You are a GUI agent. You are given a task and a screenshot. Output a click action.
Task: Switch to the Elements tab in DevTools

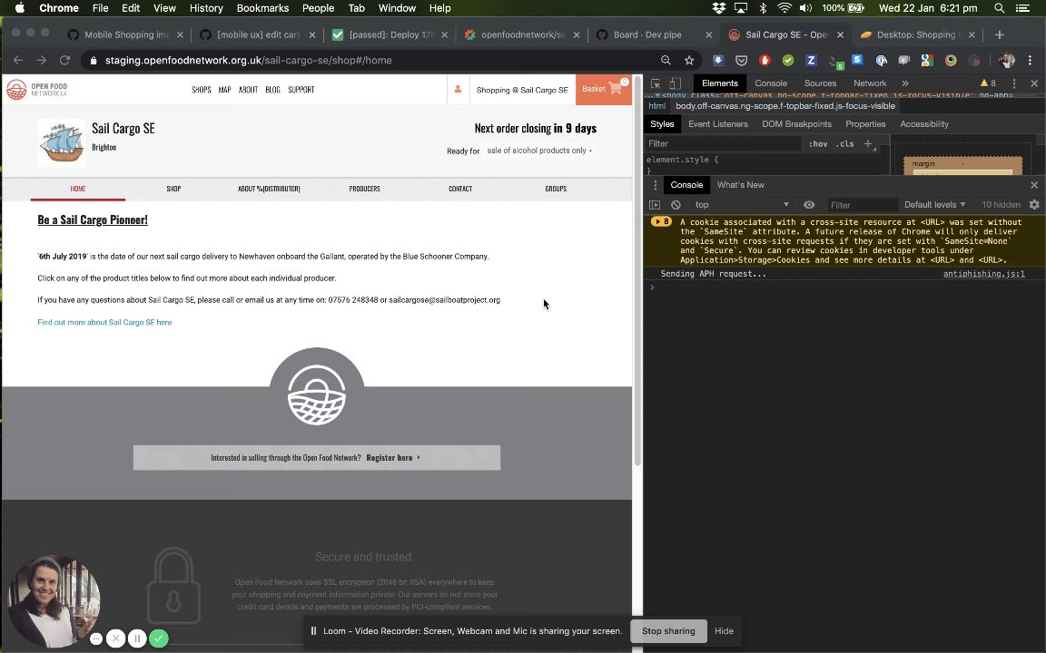720,83
